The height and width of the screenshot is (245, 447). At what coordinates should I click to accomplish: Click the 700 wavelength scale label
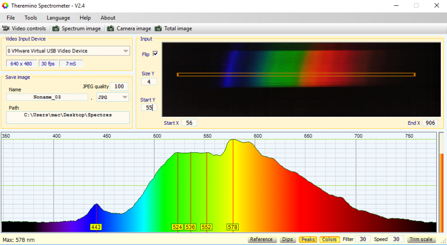click(x=358, y=136)
